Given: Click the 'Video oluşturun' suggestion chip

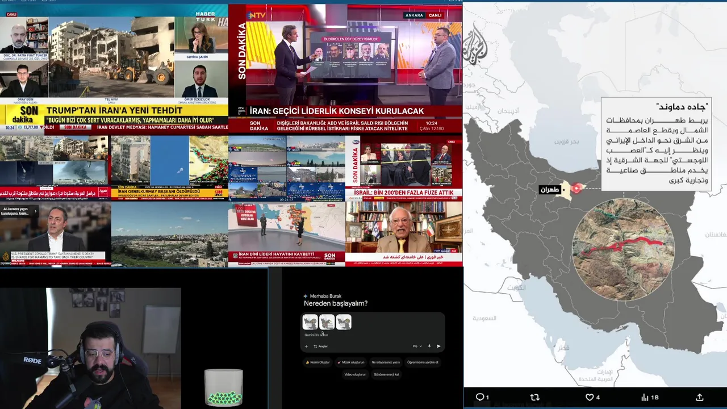Looking at the screenshot, I should (356, 374).
